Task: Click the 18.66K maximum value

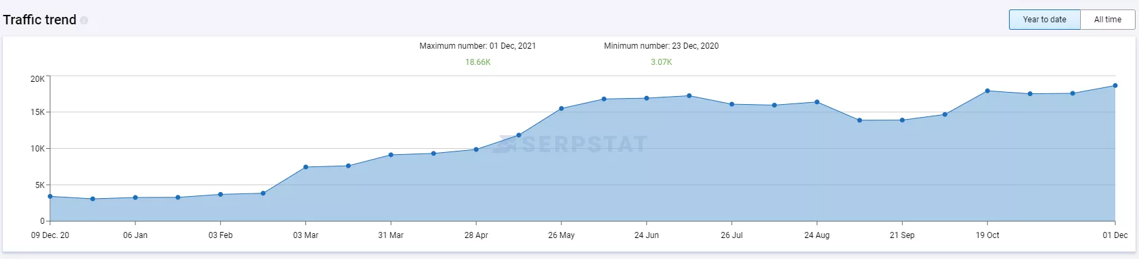Action: pos(477,62)
